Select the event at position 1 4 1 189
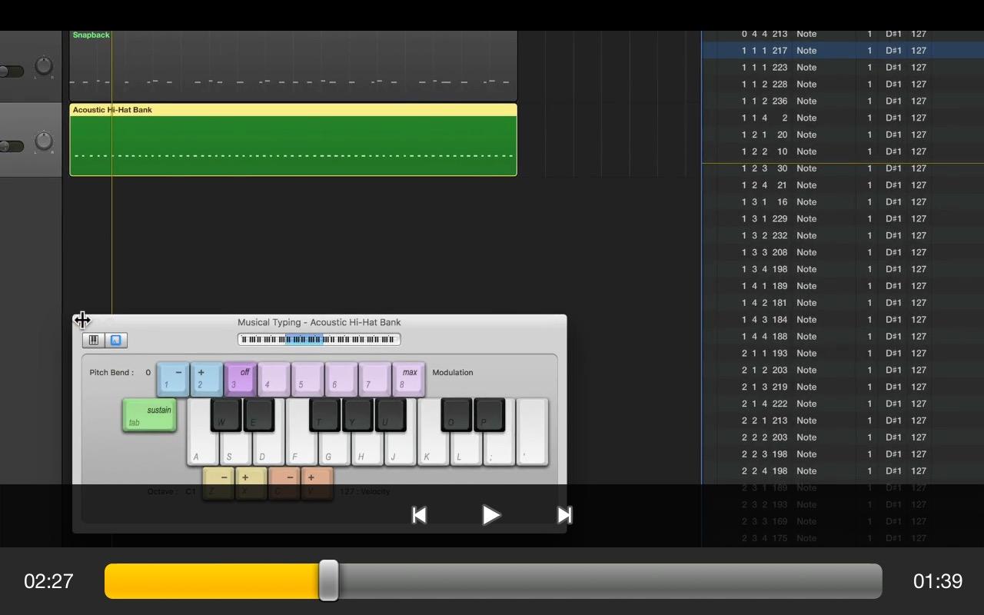This screenshot has height=615, width=984. coord(843,286)
